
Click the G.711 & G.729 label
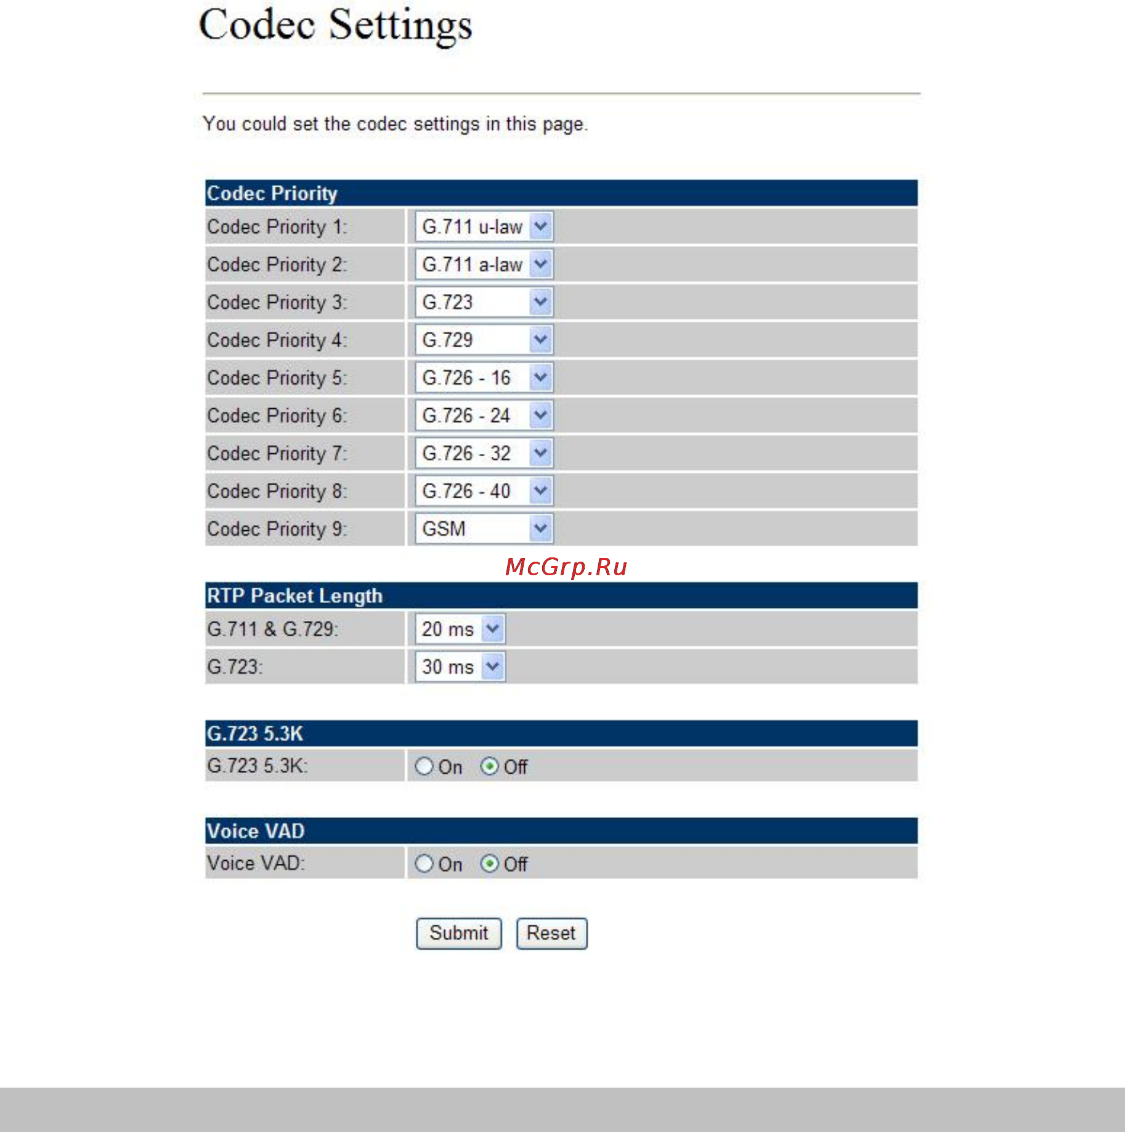[x=273, y=629]
